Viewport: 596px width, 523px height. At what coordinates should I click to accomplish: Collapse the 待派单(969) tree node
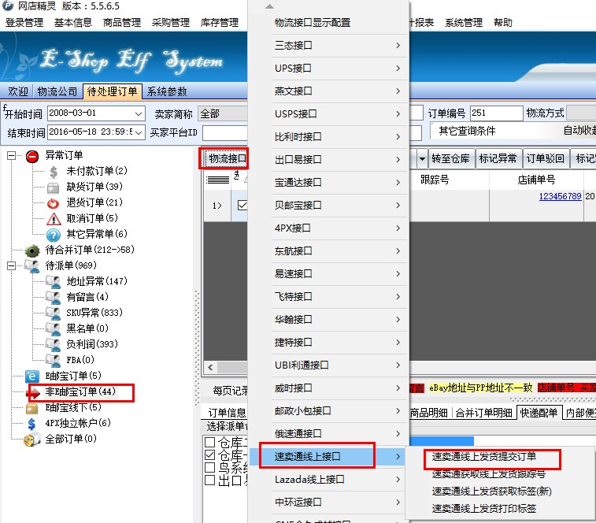11,265
